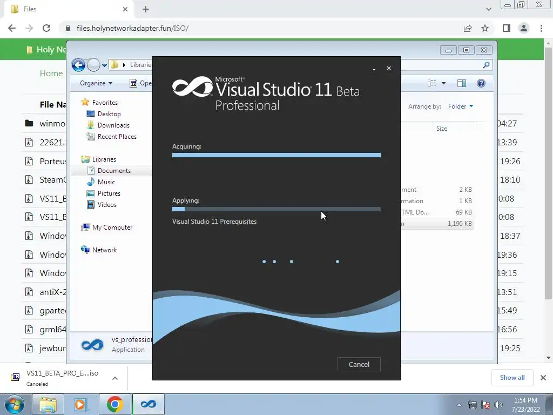Select the 69 KB file row
Screen dimensions: 553x415
[437, 212]
